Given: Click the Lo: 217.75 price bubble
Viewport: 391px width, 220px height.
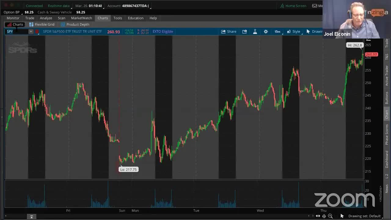Looking at the screenshot, I should (x=129, y=170).
